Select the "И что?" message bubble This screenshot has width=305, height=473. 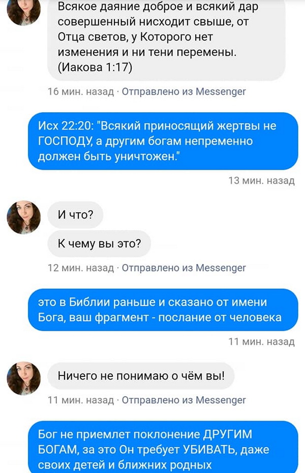click(75, 215)
